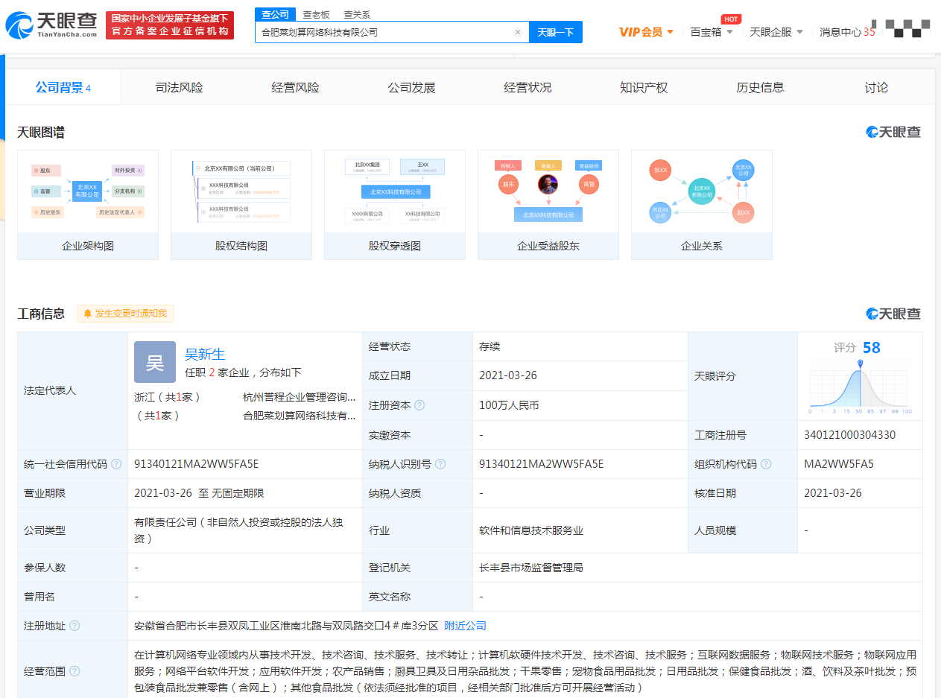Click the help icon beside 注册地址
The image size is (941, 698).
coord(75,626)
